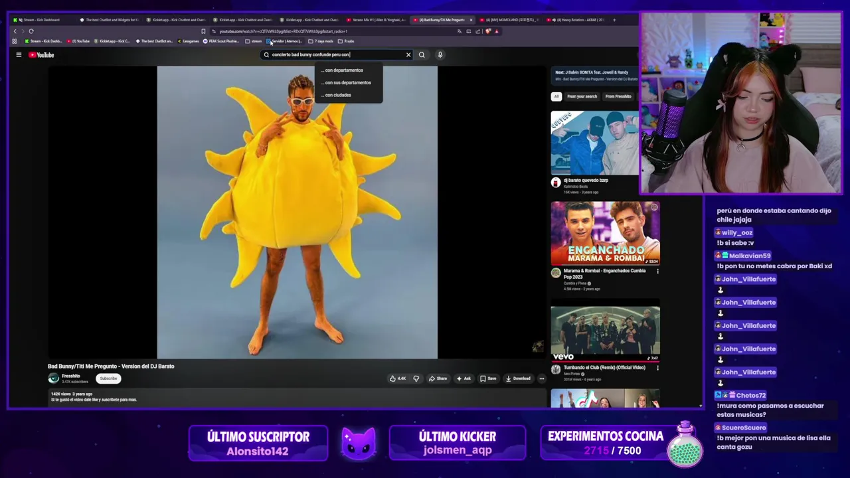Clear the search box with the X
The width and height of the screenshot is (850, 478).
pyautogui.click(x=408, y=55)
